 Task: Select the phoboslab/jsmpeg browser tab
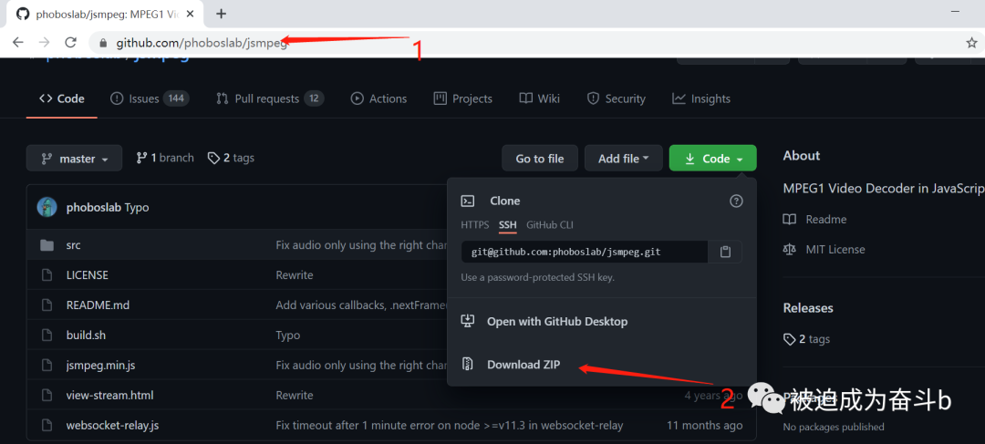point(107,13)
